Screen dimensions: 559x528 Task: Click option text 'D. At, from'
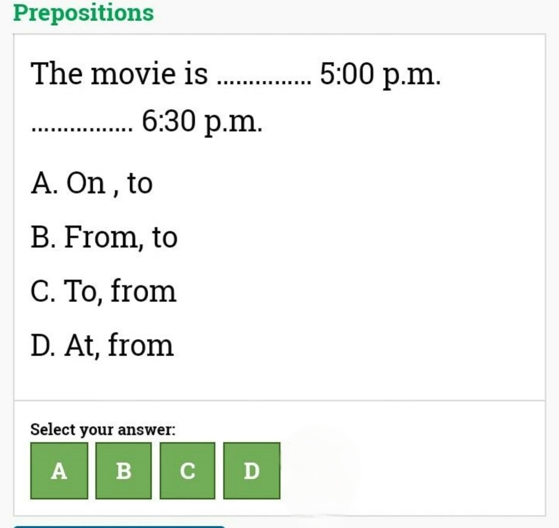102,345
